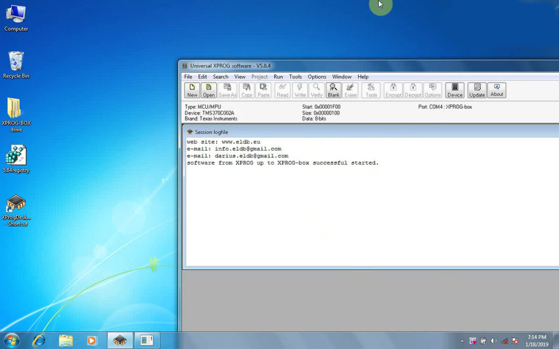Click the Universal XPROG software title bar
Image resolution: width=559 pixels, height=349 pixels.
pyautogui.click(x=369, y=65)
